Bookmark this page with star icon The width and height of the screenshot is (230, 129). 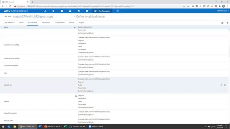point(188,6)
